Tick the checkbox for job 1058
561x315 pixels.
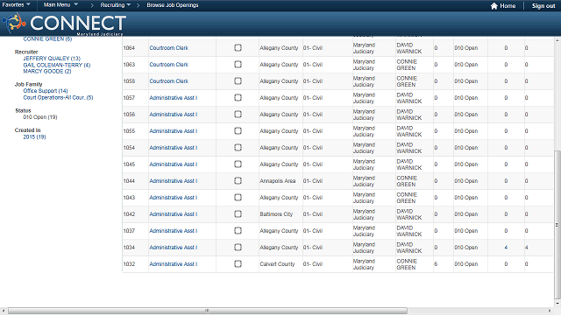pyautogui.click(x=238, y=81)
